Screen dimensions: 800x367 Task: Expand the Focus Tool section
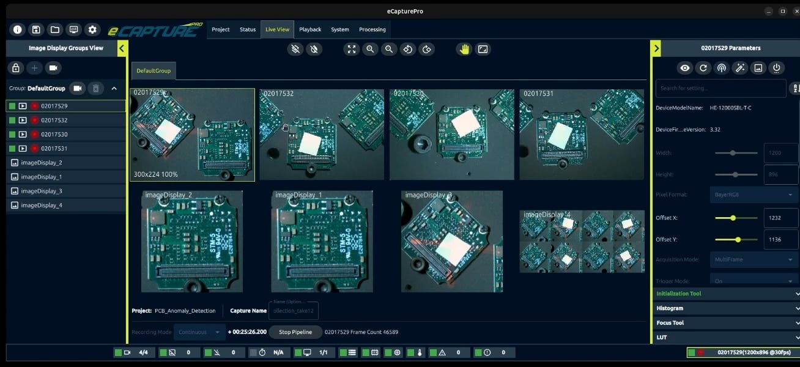pos(726,322)
